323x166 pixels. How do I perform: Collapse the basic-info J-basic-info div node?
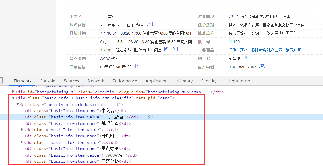click(13, 98)
